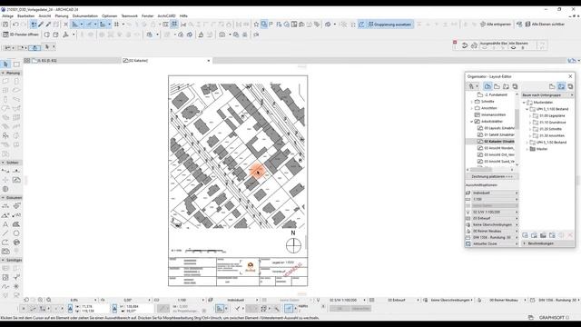Open the 'Teamwork' menu
581x327 pixels.
[x=129, y=16]
